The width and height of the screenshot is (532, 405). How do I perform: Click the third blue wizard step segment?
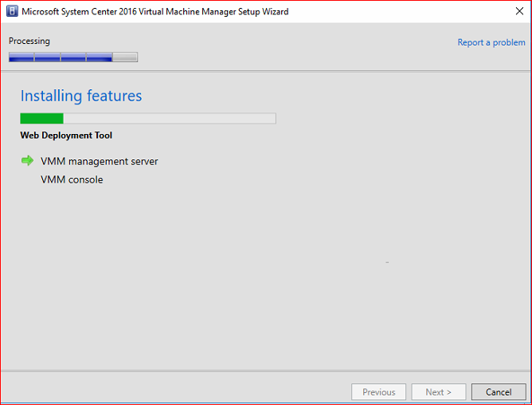[x=73, y=57]
